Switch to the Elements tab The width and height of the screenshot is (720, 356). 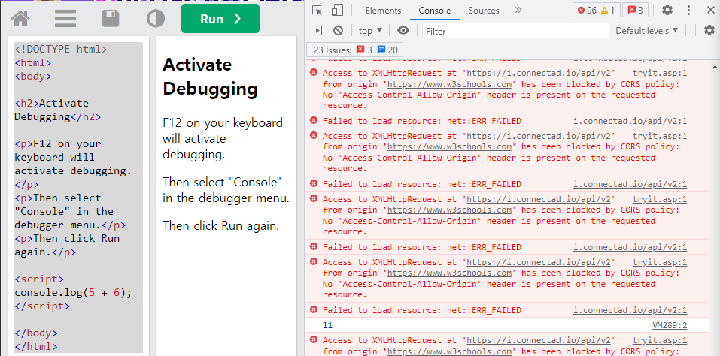[x=383, y=10]
